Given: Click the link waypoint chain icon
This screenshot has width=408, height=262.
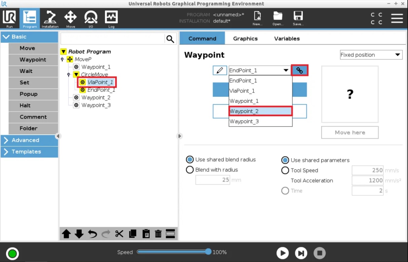Looking at the screenshot, I should [299, 70].
